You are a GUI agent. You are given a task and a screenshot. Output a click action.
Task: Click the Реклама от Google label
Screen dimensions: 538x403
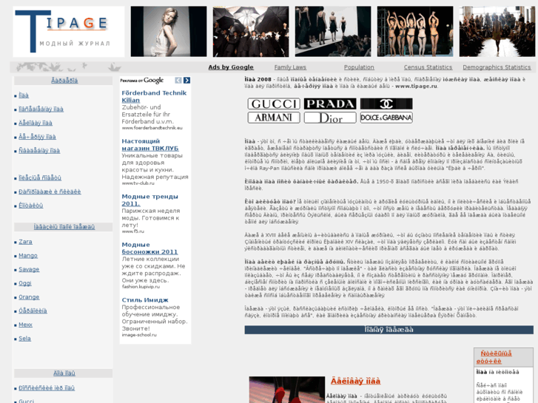point(141,81)
